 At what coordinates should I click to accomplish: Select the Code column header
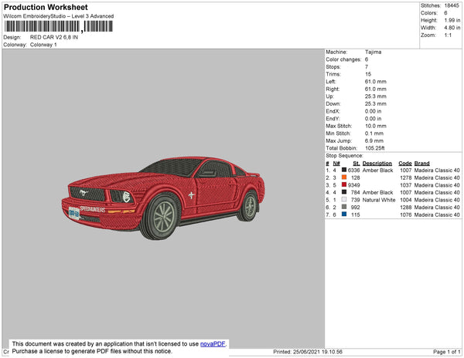[404, 164]
